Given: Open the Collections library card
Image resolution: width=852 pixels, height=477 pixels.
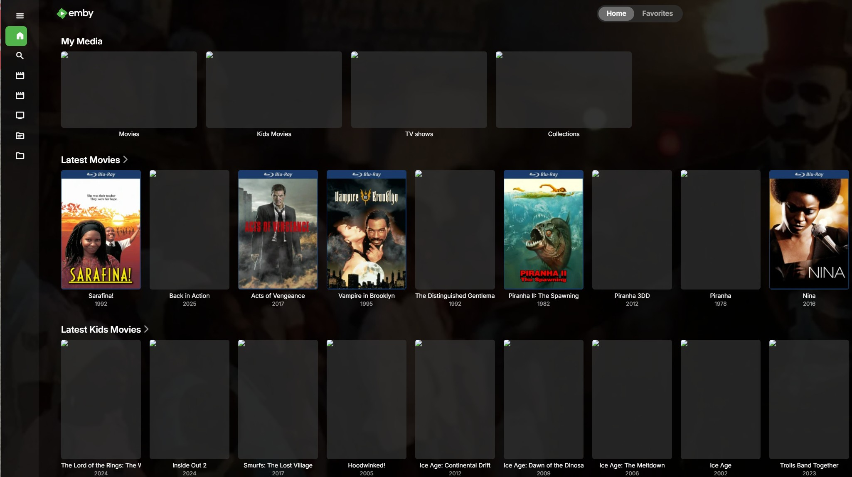Looking at the screenshot, I should [564, 90].
